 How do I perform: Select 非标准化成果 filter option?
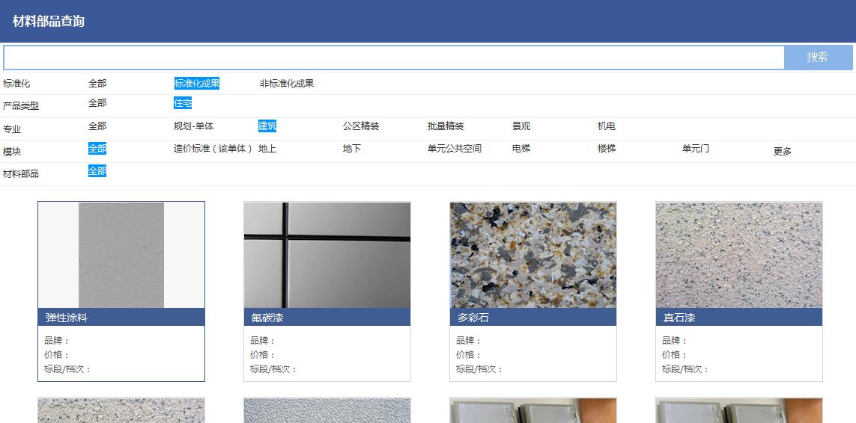point(286,84)
